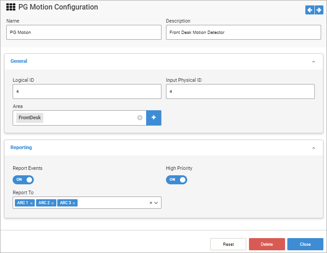This screenshot has width=327, height=253.
Task: Collapse the General section chevron
Action: click(314, 61)
